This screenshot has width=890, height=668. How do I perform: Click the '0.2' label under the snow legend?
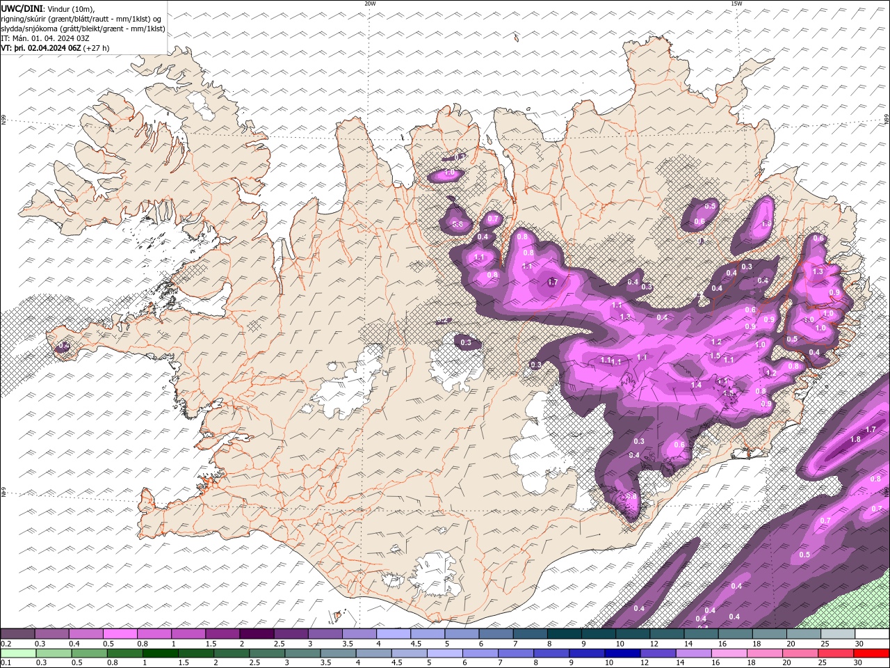[x=5, y=644]
